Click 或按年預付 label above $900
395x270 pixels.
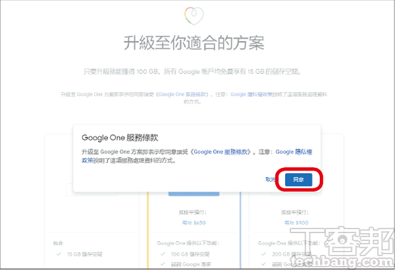pos(295,213)
